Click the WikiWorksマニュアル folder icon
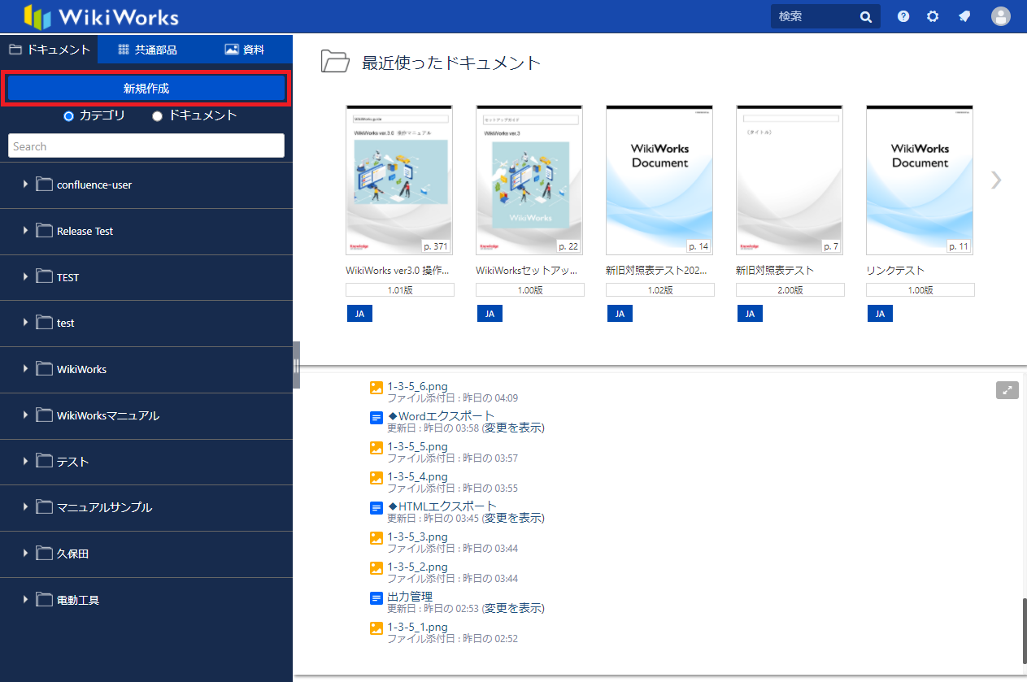Viewport: 1027px width, 682px height. [x=44, y=415]
